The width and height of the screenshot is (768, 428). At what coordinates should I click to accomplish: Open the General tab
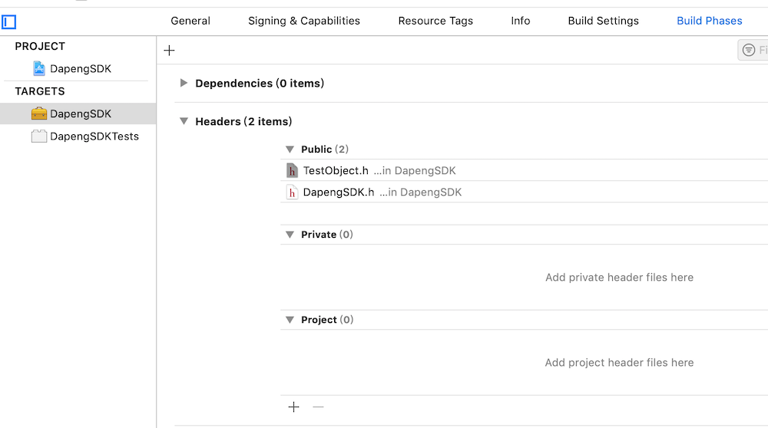click(x=190, y=21)
